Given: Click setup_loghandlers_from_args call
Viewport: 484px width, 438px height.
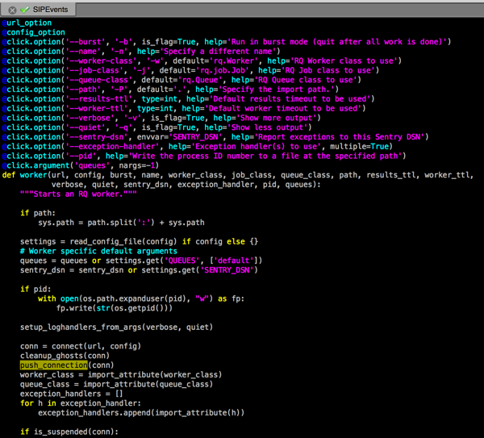Looking at the screenshot, I should click(x=117, y=327).
